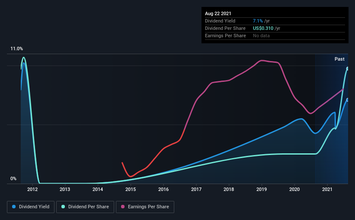Select the 2014 year label on the axis
The width and height of the screenshot is (355, 220).
pos(98,189)
